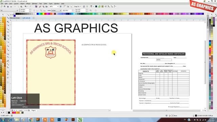This screenshot has width=217, height=122.
Task: Select the Zoom tool in toolbox
Action: 8,25
